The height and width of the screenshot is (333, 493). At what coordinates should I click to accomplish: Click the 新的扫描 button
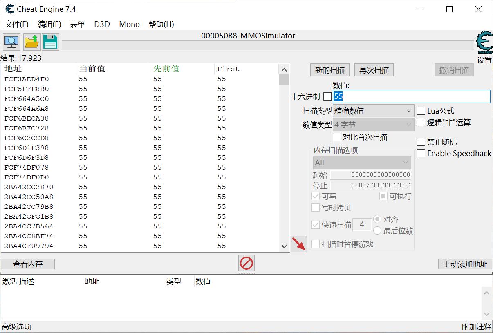tap(329, 70)
